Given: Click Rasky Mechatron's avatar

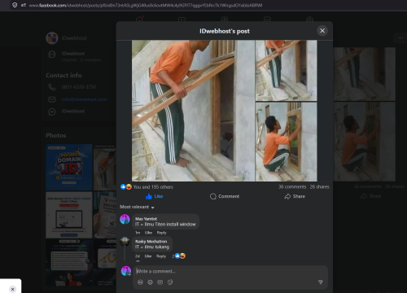Looking at the screenshot, I should (125, 242).
